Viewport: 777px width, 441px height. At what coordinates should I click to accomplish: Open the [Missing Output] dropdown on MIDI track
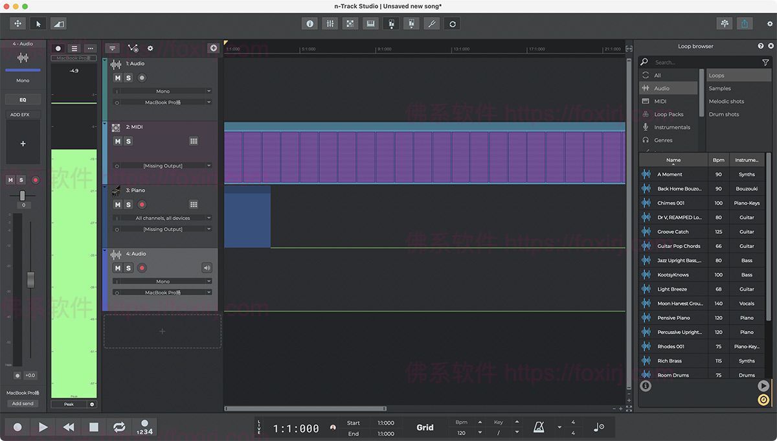click(x=162, y=165)
